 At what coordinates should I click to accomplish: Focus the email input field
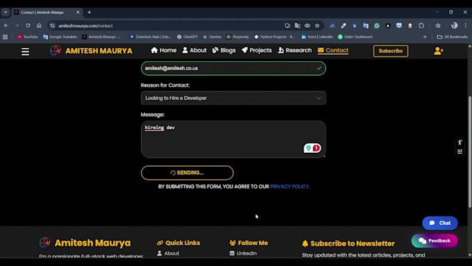click(233, 68)
